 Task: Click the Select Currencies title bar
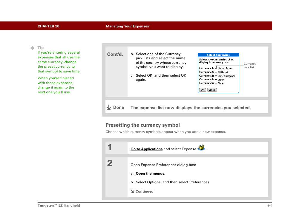pos(218,55)
